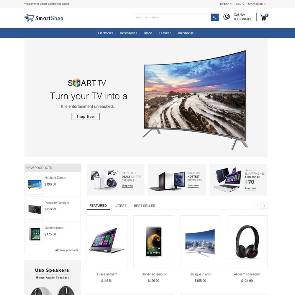The width and height of the screenshot is (295, 295).
Task: Click the search magnifier button
Action: pos(214,17)
